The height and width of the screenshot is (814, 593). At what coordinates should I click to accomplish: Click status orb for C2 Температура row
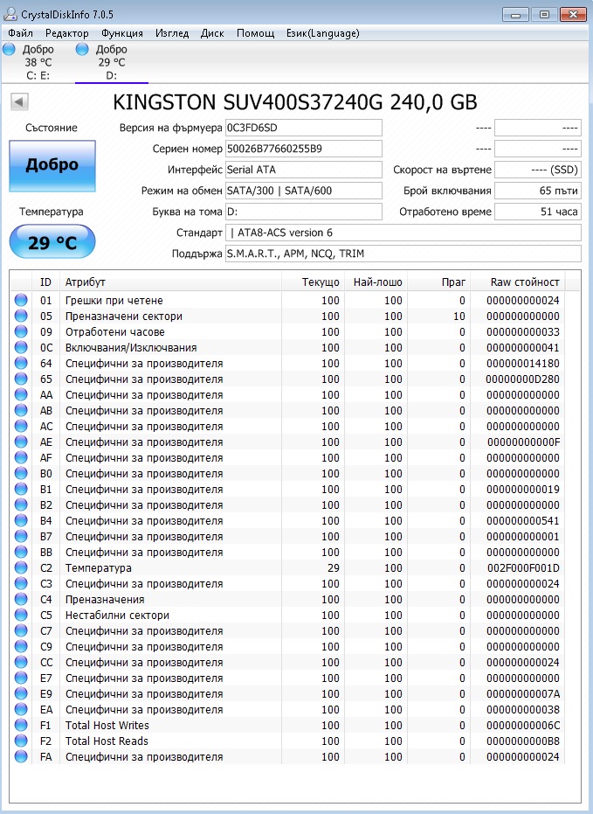coord(21,567)
